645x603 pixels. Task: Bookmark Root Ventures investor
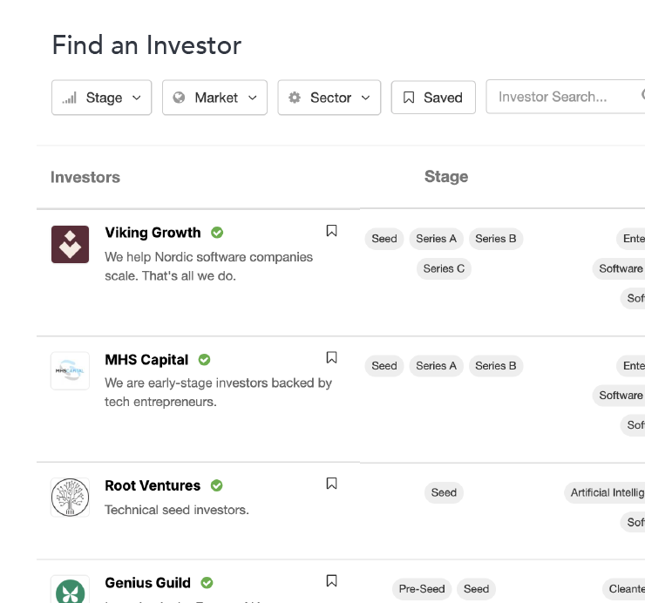click(331, 484)
